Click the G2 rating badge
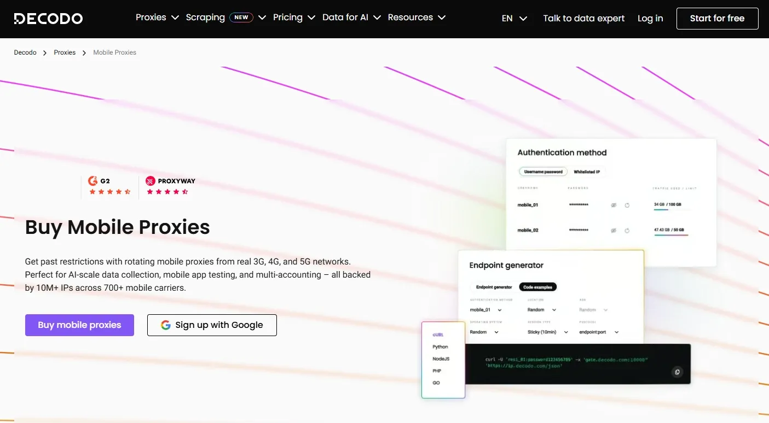769x423 pixels. pyautogui.click(x=109, y=186)
